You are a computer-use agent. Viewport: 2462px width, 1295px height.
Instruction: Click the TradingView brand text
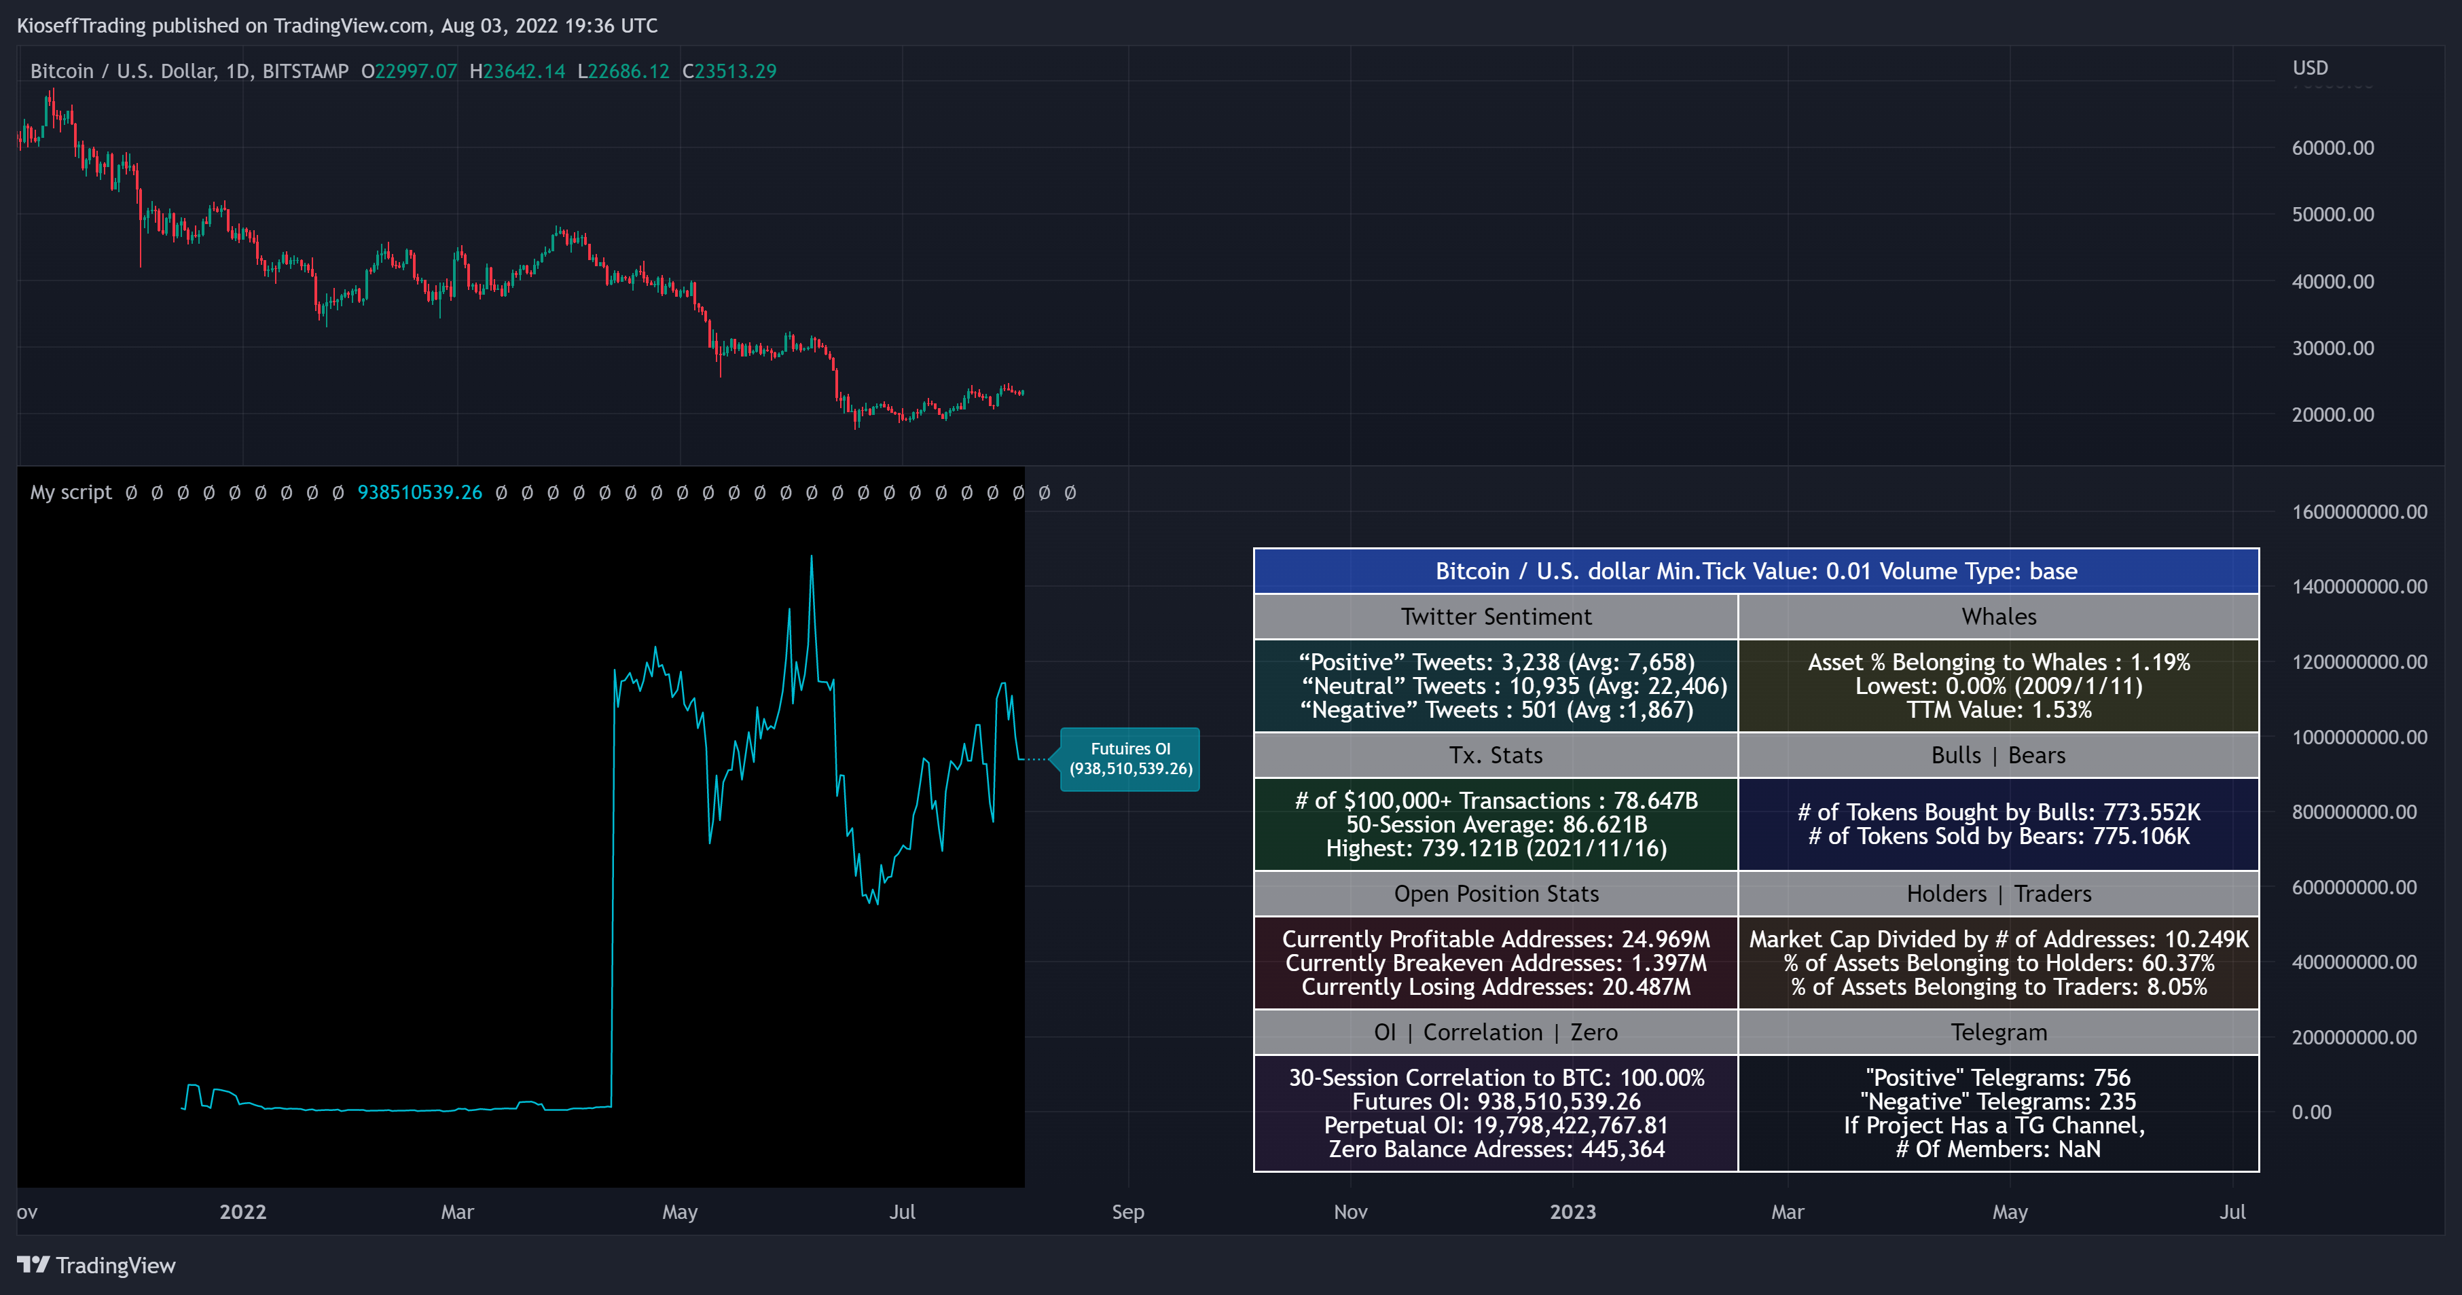tap(115, 1265)
